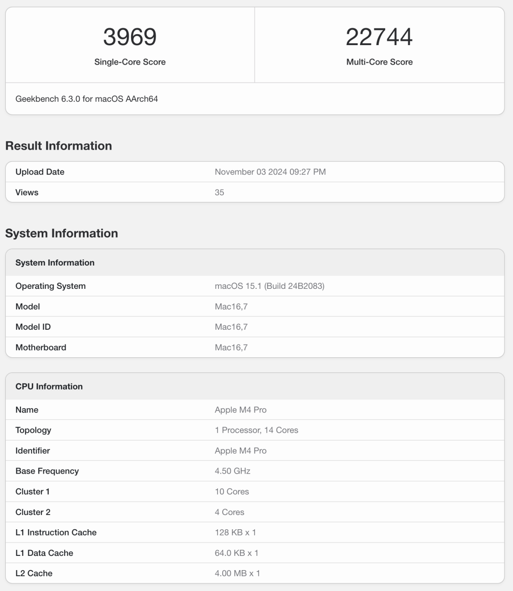Click the Multi-Core Score value 22744
The image size is (513, 591).
[379, 37]
